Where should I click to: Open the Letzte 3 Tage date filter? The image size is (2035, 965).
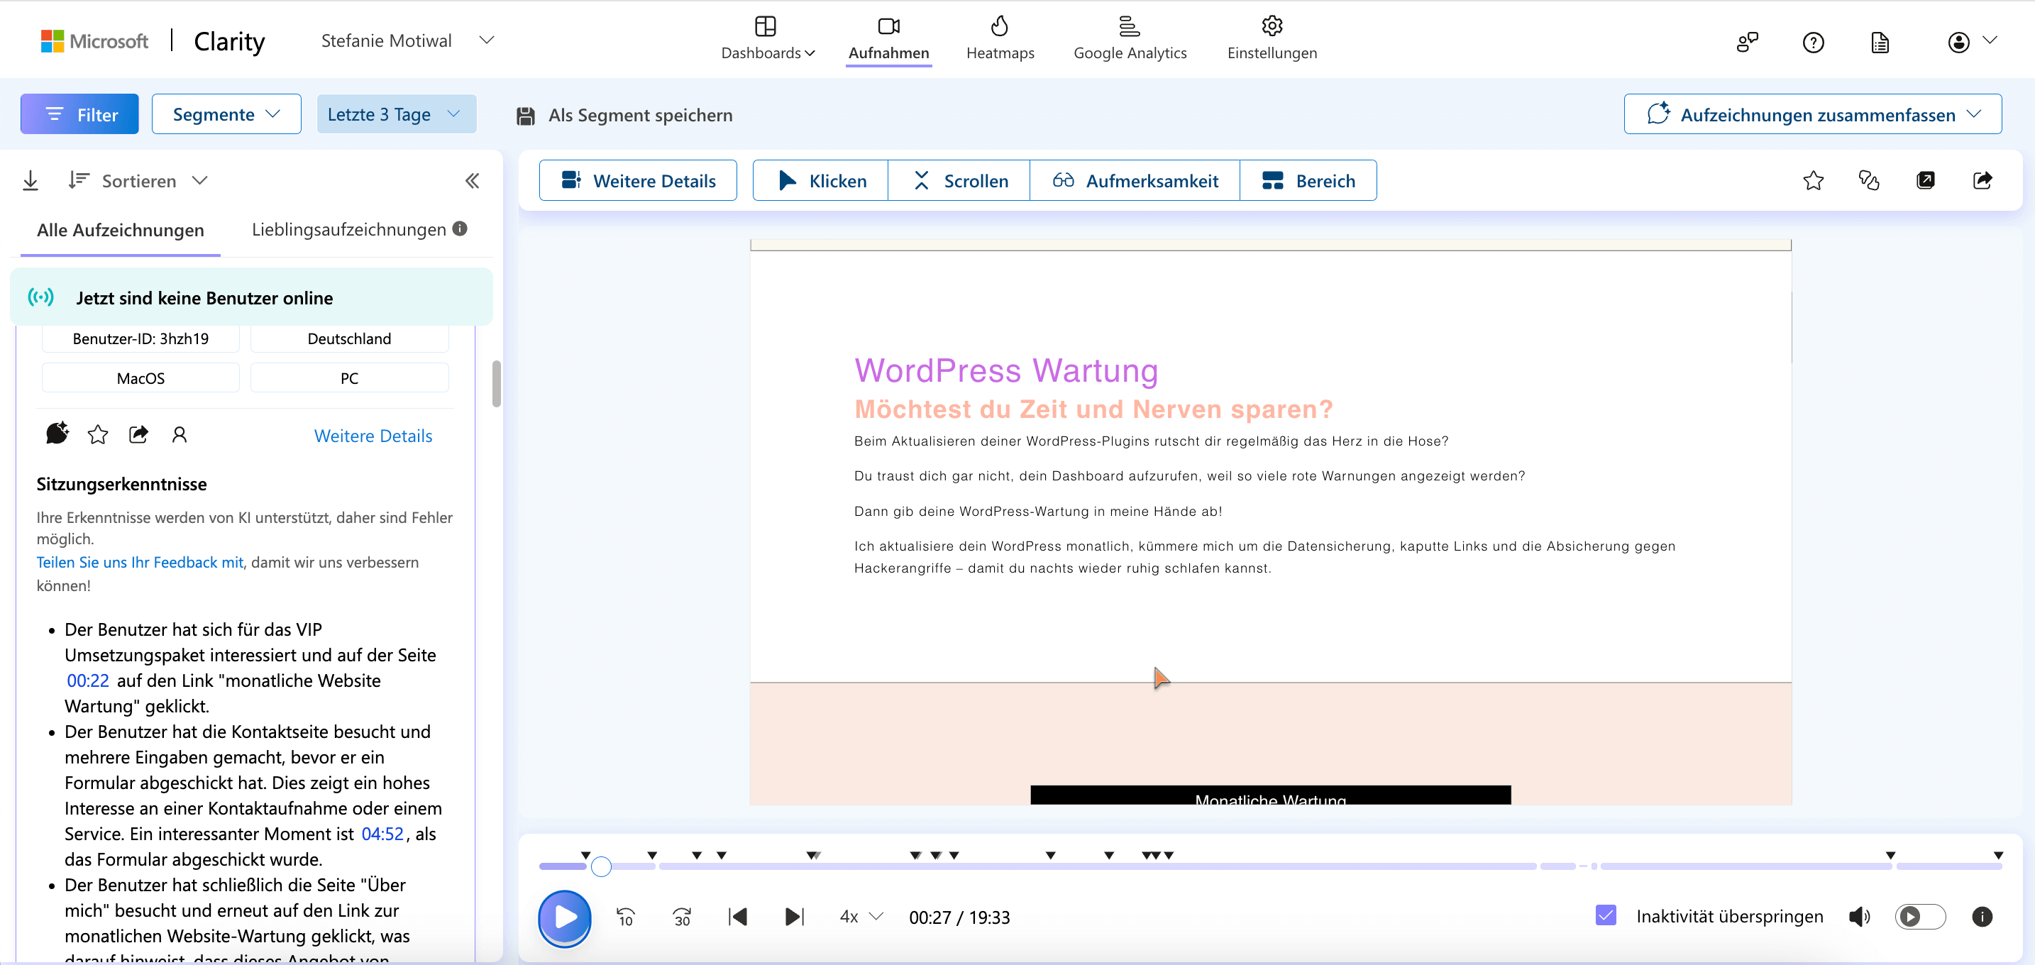pos(396,114)
